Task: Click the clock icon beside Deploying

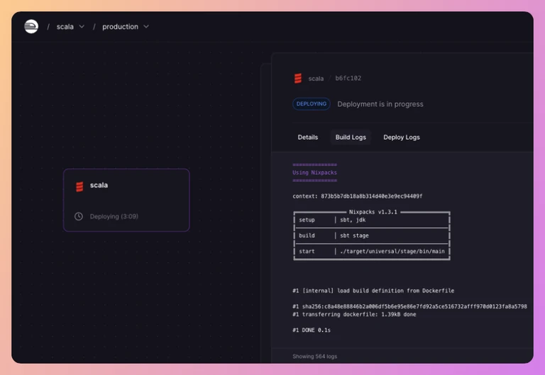Action: coord(79,216)
